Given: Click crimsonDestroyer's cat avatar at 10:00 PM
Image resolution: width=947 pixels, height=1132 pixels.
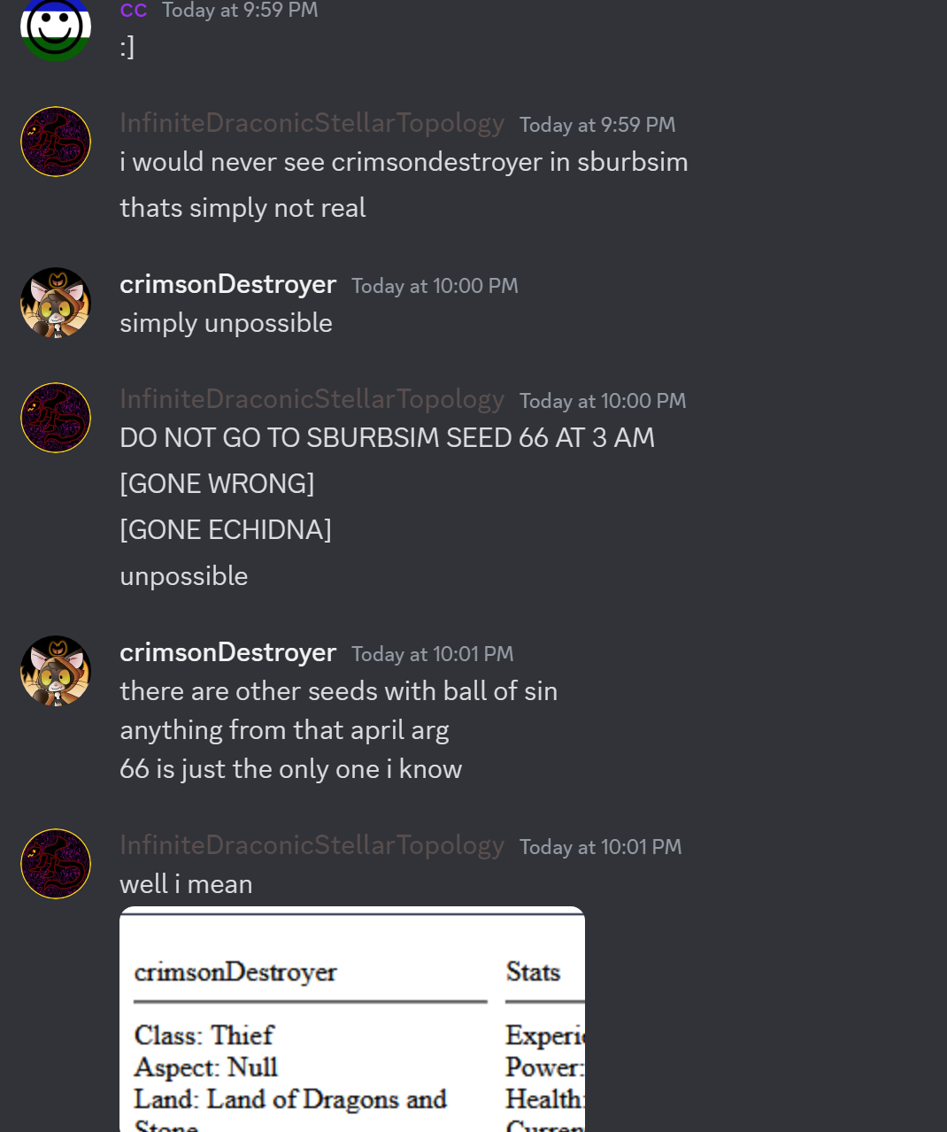Looking at the screenshot, I should pyautogui.click(x=56, y=303).
